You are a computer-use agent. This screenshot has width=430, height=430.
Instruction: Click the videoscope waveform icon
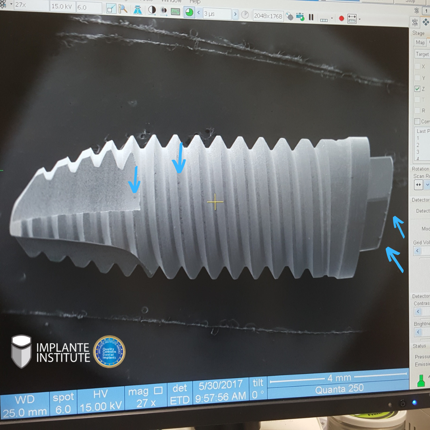(x=175, y=11)
